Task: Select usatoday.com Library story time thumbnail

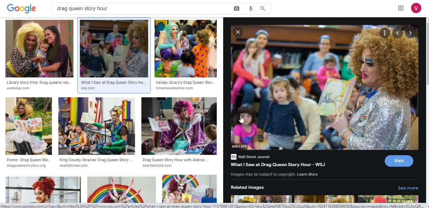Action: pos(39,49)
